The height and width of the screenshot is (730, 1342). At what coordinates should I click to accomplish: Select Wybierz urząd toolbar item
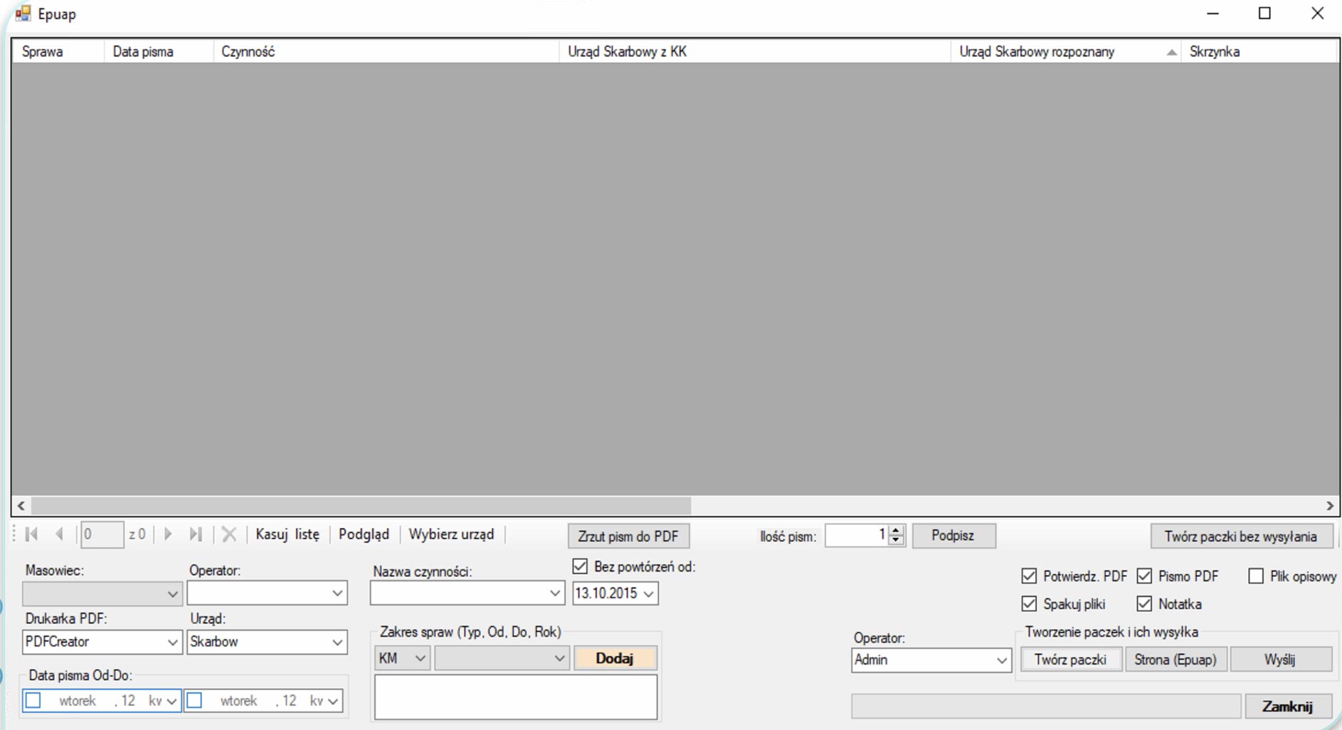tap(451, 534)
